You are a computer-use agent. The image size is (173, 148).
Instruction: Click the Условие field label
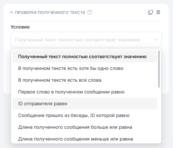click(x=20, y=27)
